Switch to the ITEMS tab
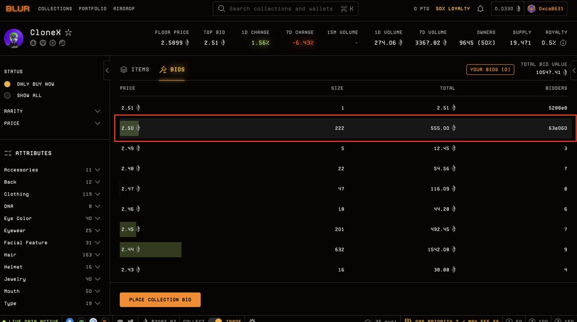This screenshot has width=577, height=322. (135, 69)
